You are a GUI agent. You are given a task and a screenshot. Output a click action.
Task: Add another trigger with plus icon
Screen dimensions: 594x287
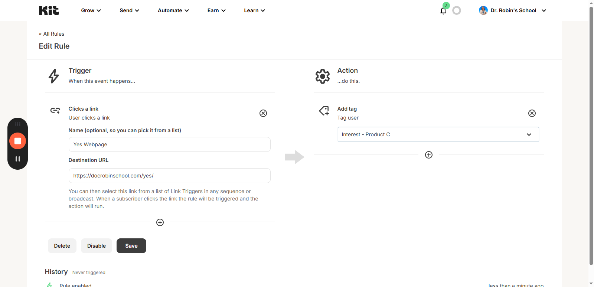click(x=160, y=222)
